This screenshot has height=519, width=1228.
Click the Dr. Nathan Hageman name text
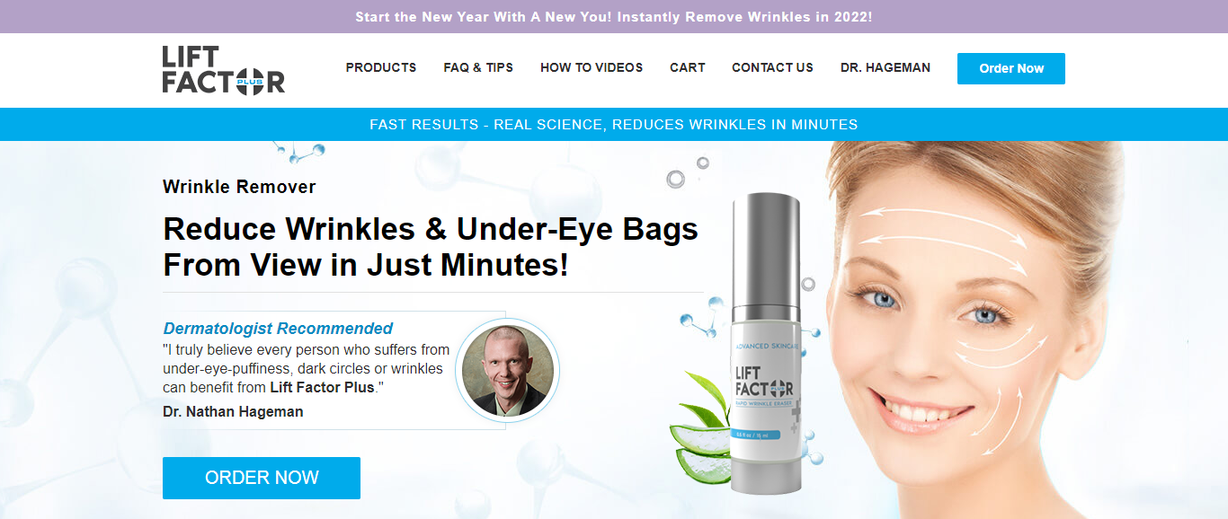[233, 411]
